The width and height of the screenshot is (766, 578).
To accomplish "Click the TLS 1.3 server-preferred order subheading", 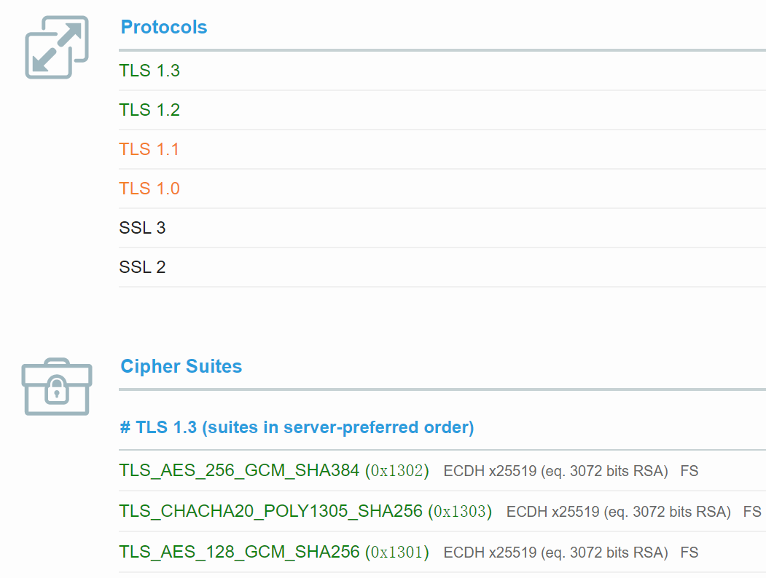I will pyautogui.click(x=297, y=427).
